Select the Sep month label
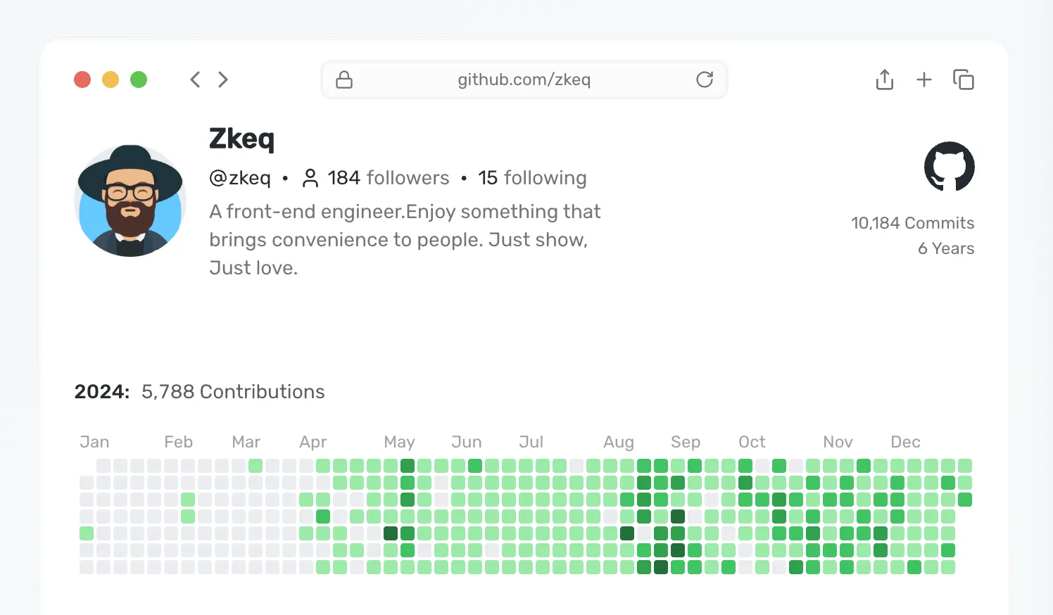 [686, 442]
